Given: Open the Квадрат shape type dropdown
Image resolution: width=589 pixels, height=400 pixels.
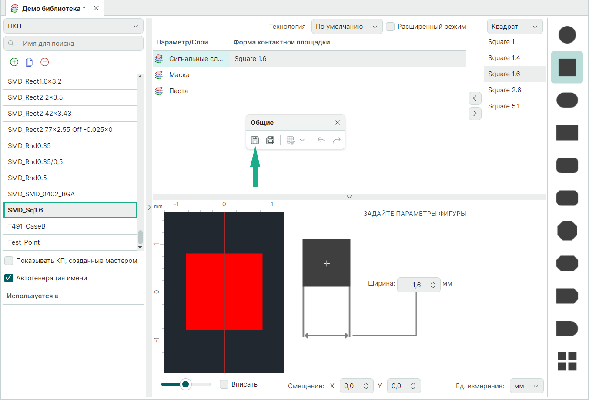Looking at the screenshot, I should (515, 27).
